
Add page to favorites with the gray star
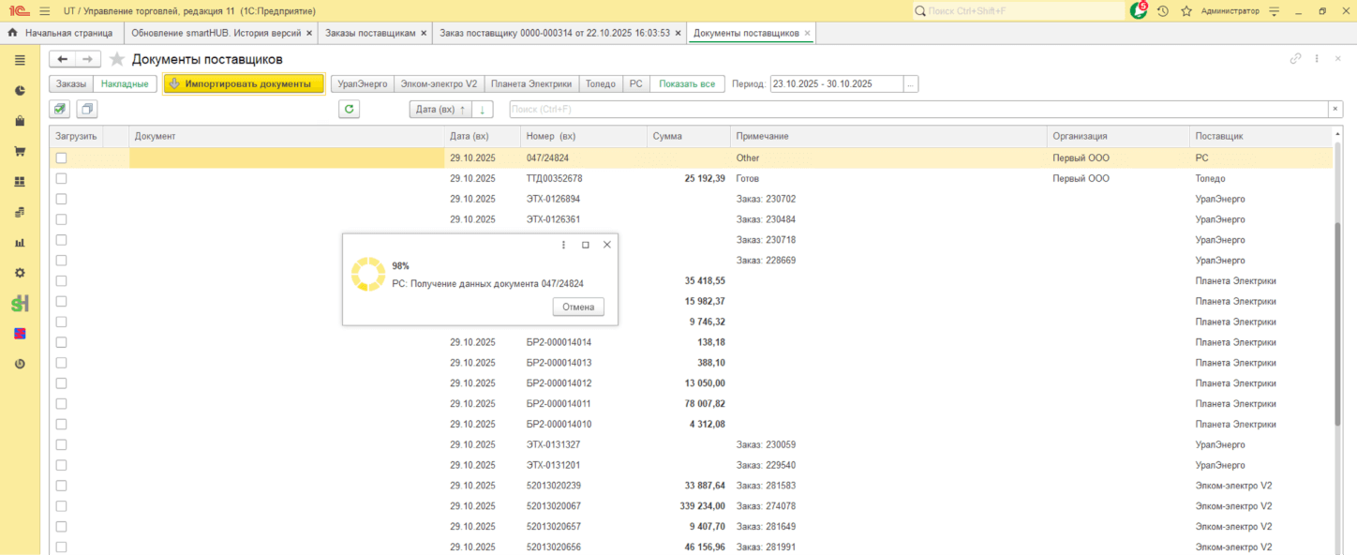pyautogui.click(x=117, y=59)
